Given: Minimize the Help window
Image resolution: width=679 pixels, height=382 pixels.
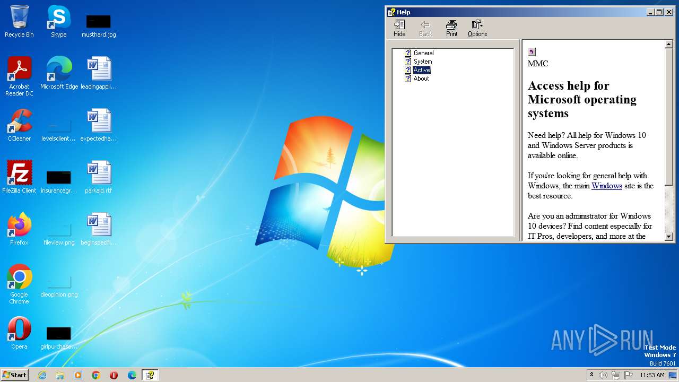Looking at the screenshot, I should coord(650,12).
